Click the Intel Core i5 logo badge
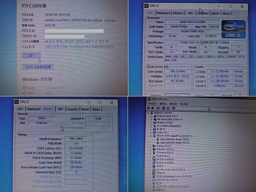This screenshot has height=192, width=256. (233, 29)
